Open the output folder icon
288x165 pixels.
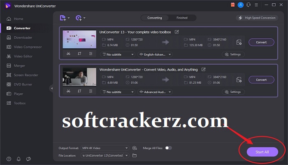click(135, 156)
